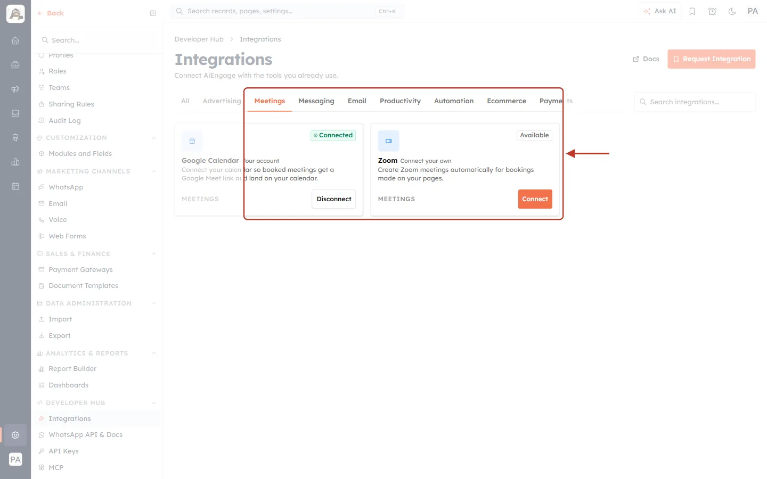
Task: Switch to the Productivity tab
Action: click(400, 101)
